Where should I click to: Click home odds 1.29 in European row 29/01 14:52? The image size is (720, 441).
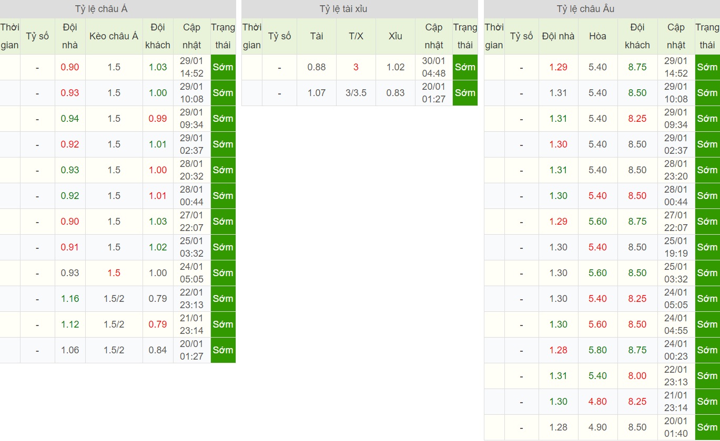pyautogui.click(x=559, y=67)
